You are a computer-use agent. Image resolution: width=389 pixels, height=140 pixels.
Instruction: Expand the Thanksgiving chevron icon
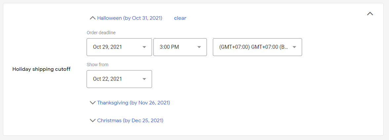tap(93, 103)
